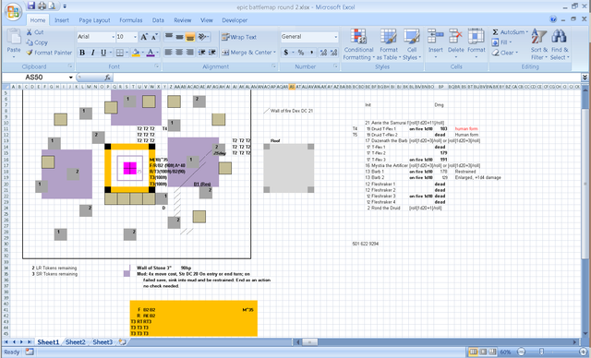Click the Insert Function fx icon

(107, 78)
